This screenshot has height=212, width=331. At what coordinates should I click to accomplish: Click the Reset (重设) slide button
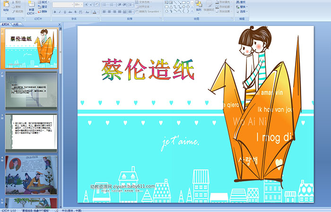43,7
